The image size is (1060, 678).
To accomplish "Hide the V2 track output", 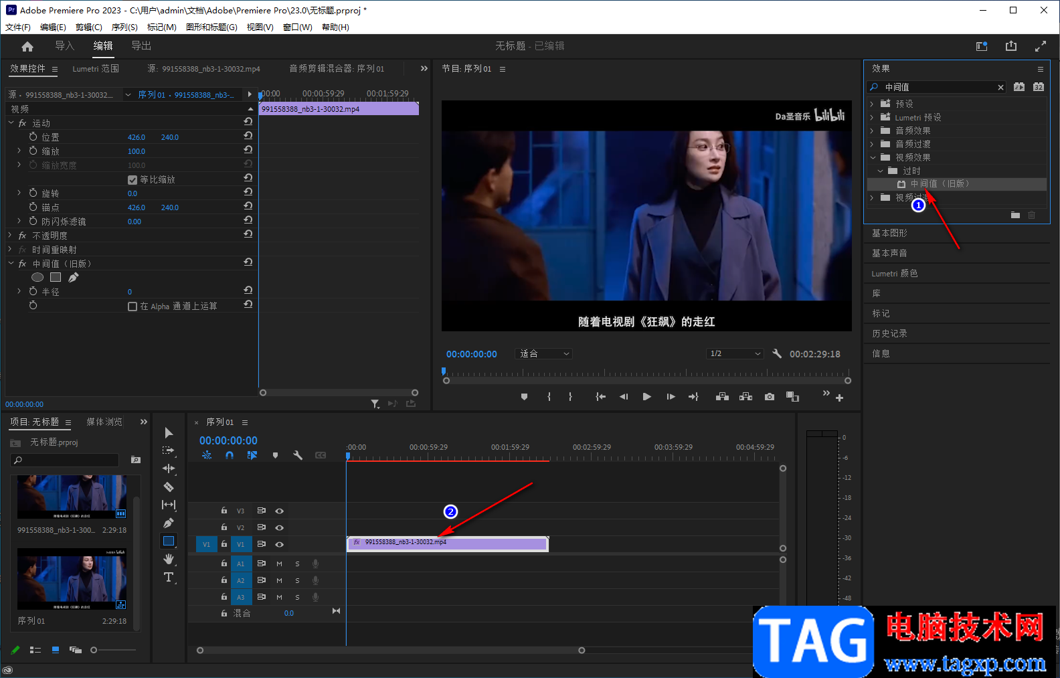I will 280,527.
